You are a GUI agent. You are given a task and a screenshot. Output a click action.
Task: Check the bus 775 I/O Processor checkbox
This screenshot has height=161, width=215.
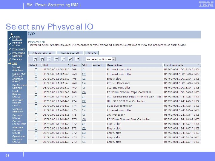36,115
